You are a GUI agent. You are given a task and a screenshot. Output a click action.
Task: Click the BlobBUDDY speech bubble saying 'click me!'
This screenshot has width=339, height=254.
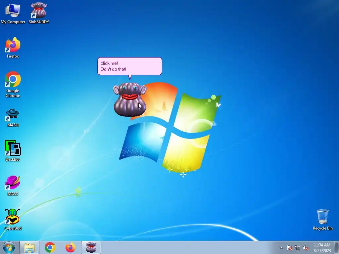(130, 66)
